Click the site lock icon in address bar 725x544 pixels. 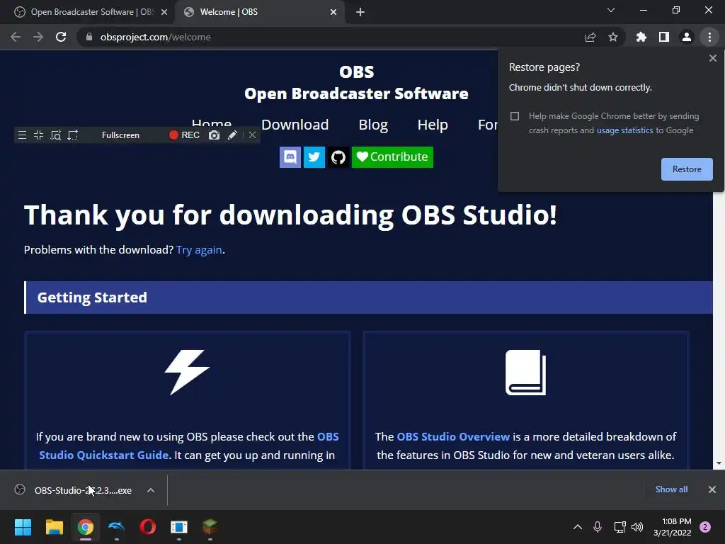click(x=89, y=37)
